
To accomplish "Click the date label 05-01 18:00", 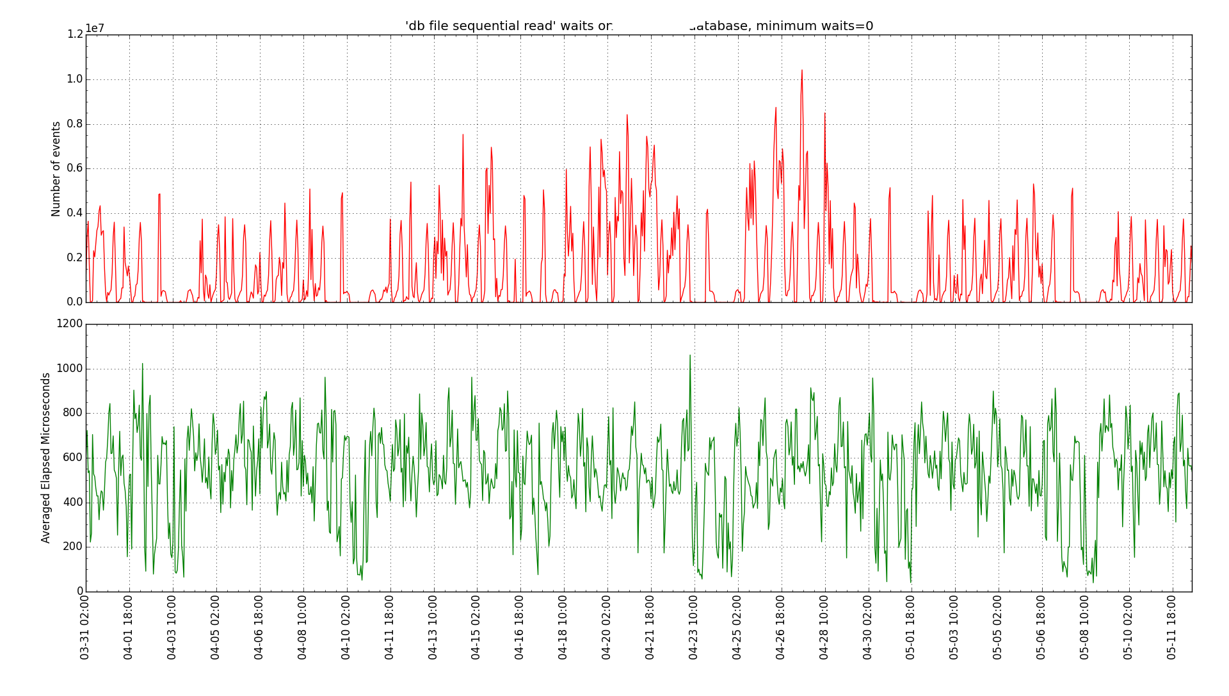I will 910,627.
